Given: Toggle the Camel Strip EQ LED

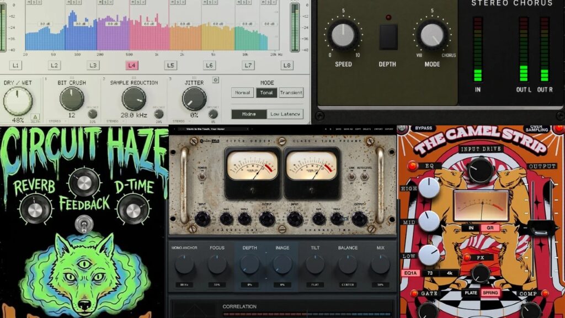Looking at the screenshot, I should pos(412,166).
